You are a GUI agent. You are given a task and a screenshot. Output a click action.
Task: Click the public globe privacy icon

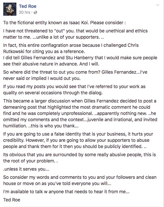click(x=35, y=12)
